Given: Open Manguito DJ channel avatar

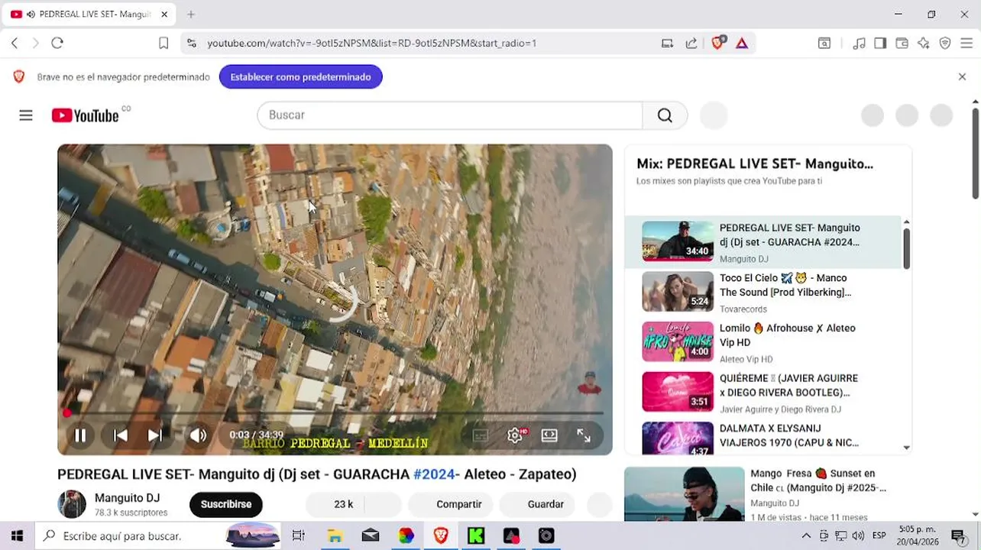Looking at the screenshot, I should click(72, 504).
